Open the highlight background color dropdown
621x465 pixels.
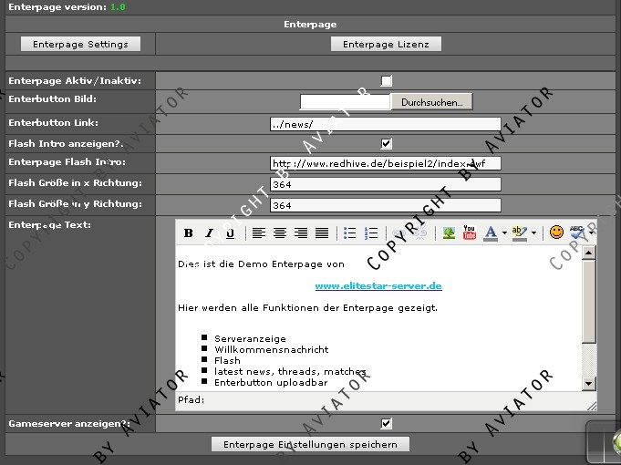point(533,233)
